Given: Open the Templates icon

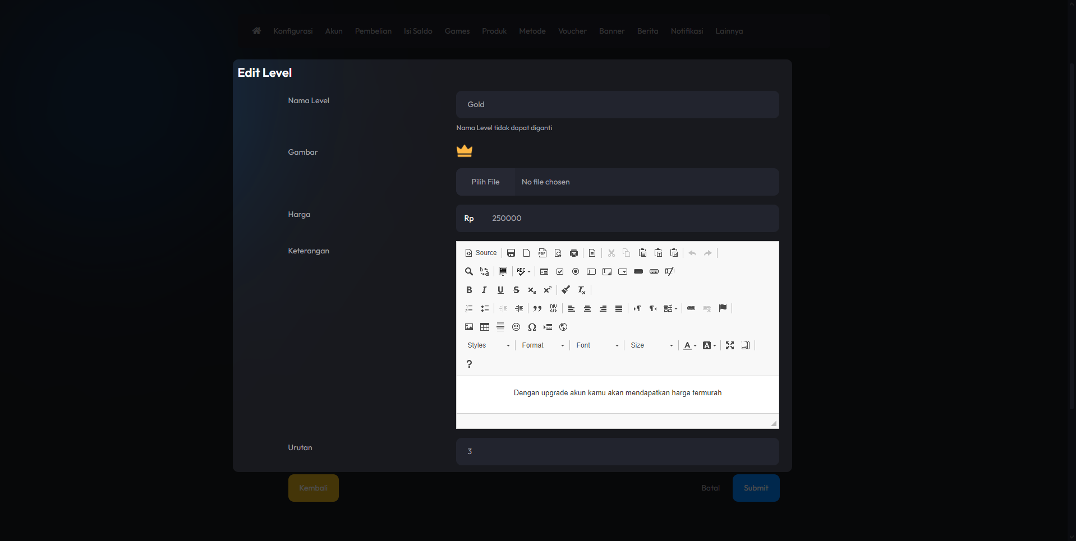Looking at the screenshot, I should pos(592,253).
